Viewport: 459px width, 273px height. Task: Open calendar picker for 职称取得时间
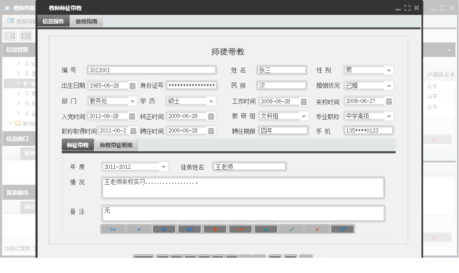click(133, 131)
